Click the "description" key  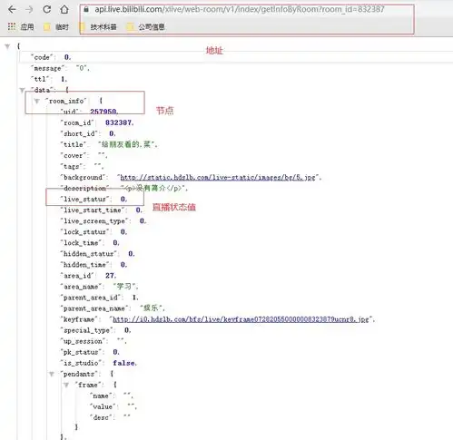[x=84, y=189]
